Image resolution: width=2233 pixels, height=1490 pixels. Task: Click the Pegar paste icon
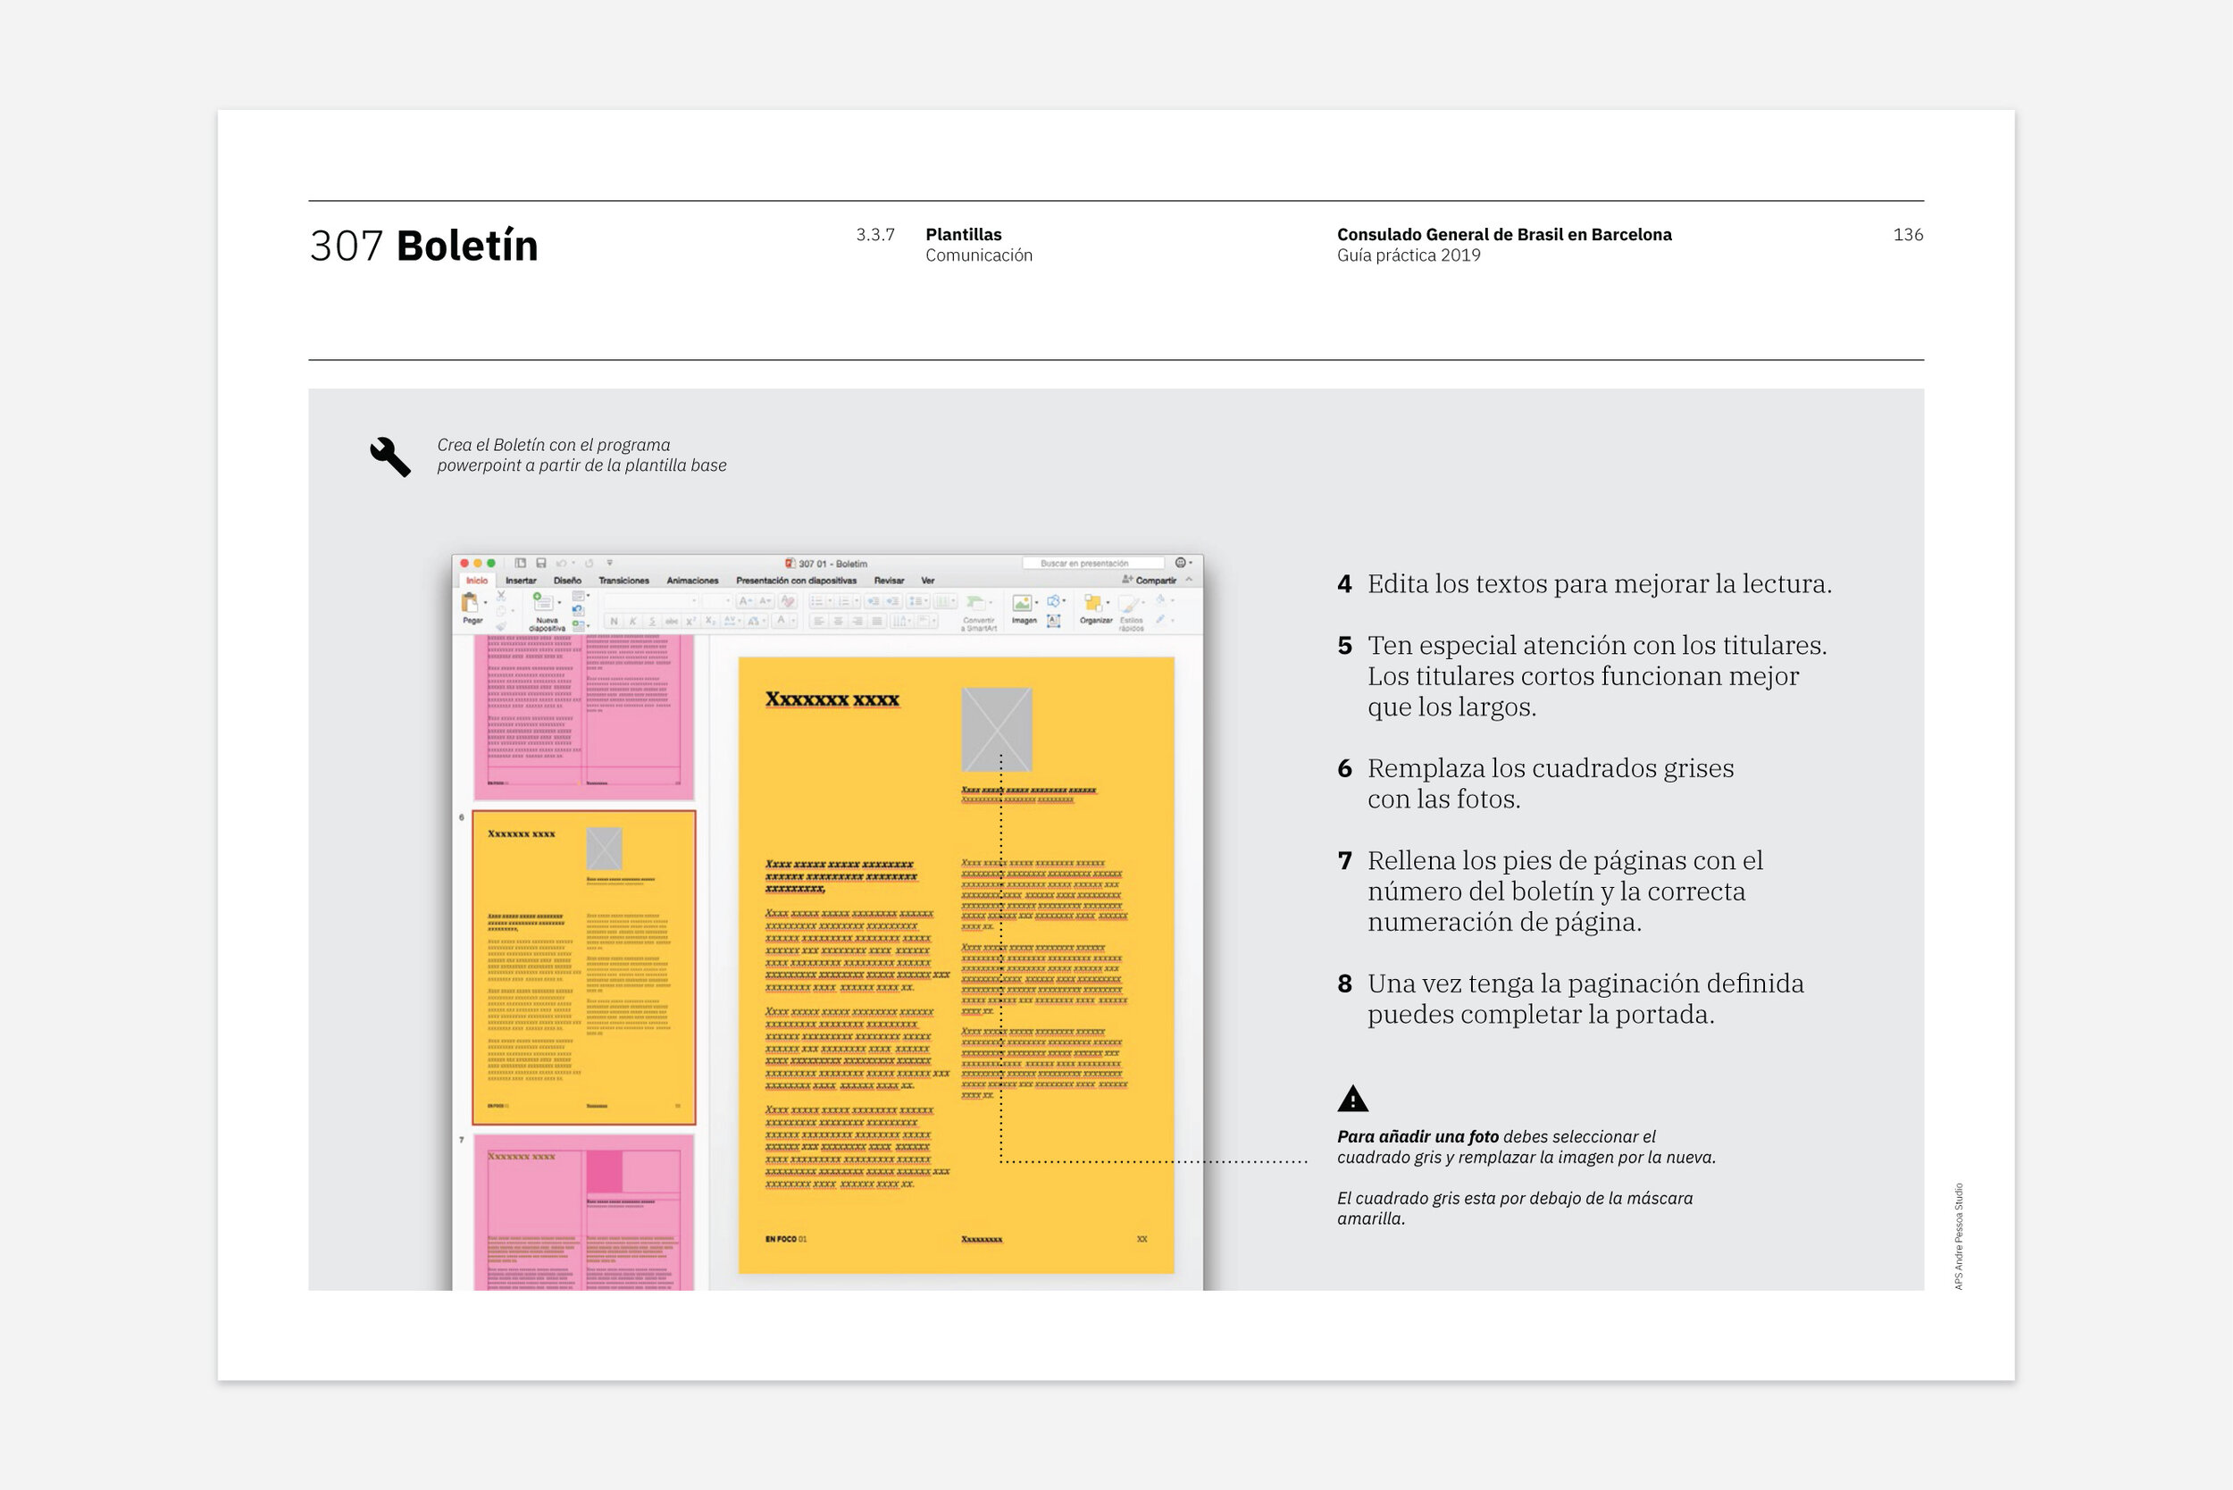[470, 602]
